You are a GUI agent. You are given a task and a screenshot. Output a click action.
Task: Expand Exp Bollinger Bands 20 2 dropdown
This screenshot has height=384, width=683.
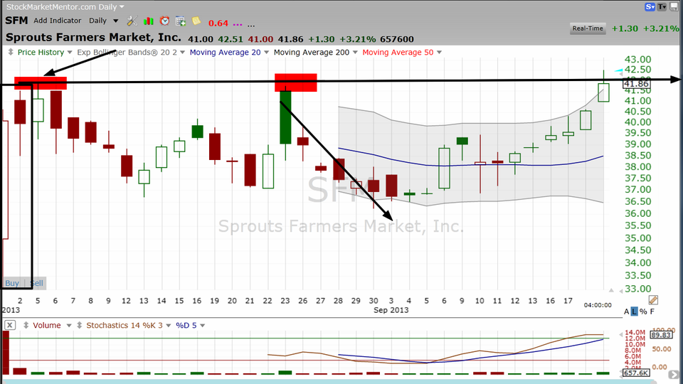(x=182, y=53)
